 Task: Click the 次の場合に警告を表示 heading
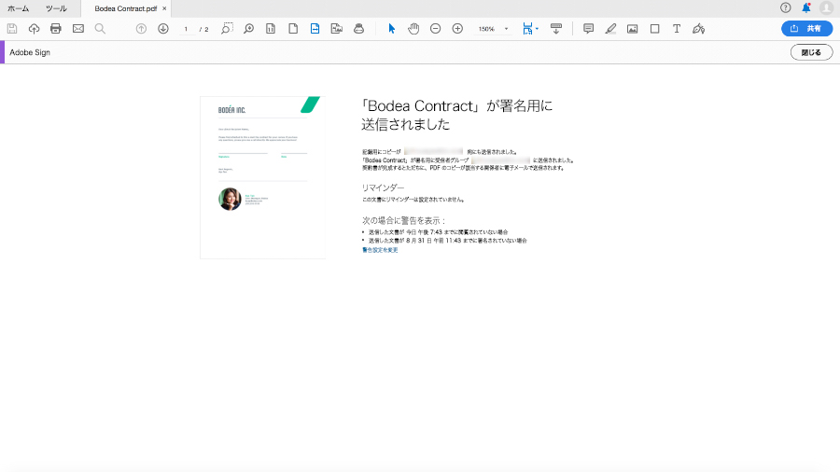pos(403,220)
